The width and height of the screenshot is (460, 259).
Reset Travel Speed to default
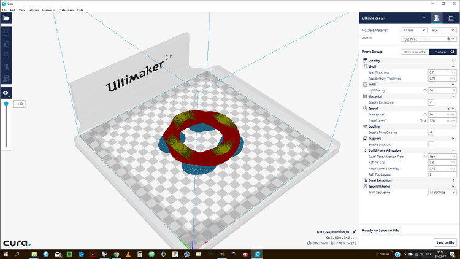click(420, 120)
